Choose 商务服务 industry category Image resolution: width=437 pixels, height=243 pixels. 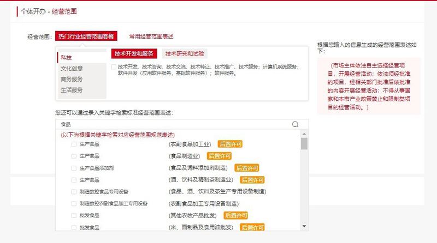(x=72, y=79)
